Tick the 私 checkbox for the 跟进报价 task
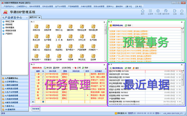The image size is (187, 116). pos(43,96)
